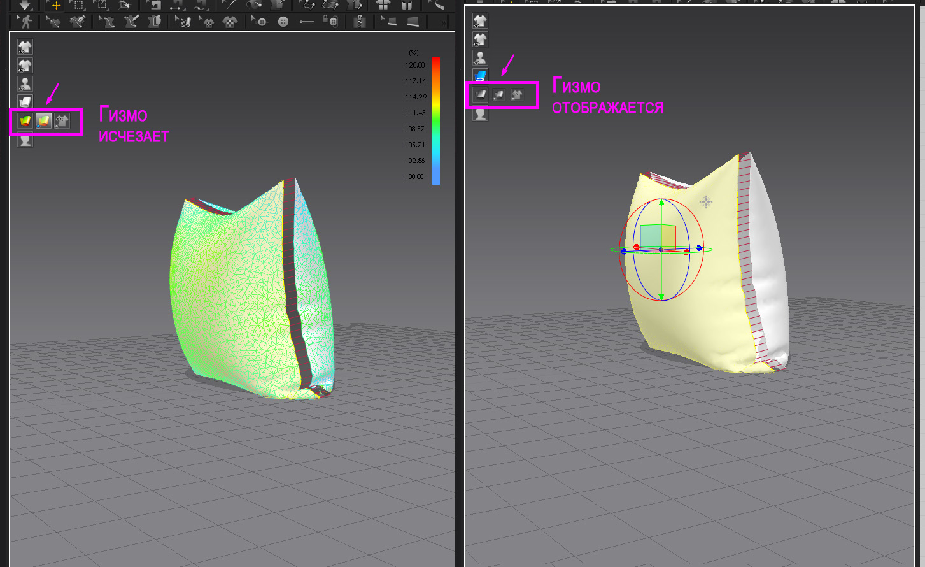The image size is (925, 567).
Task: Toggle second shirt visibility icon in strain-map viewport
Action: point(25,65)
